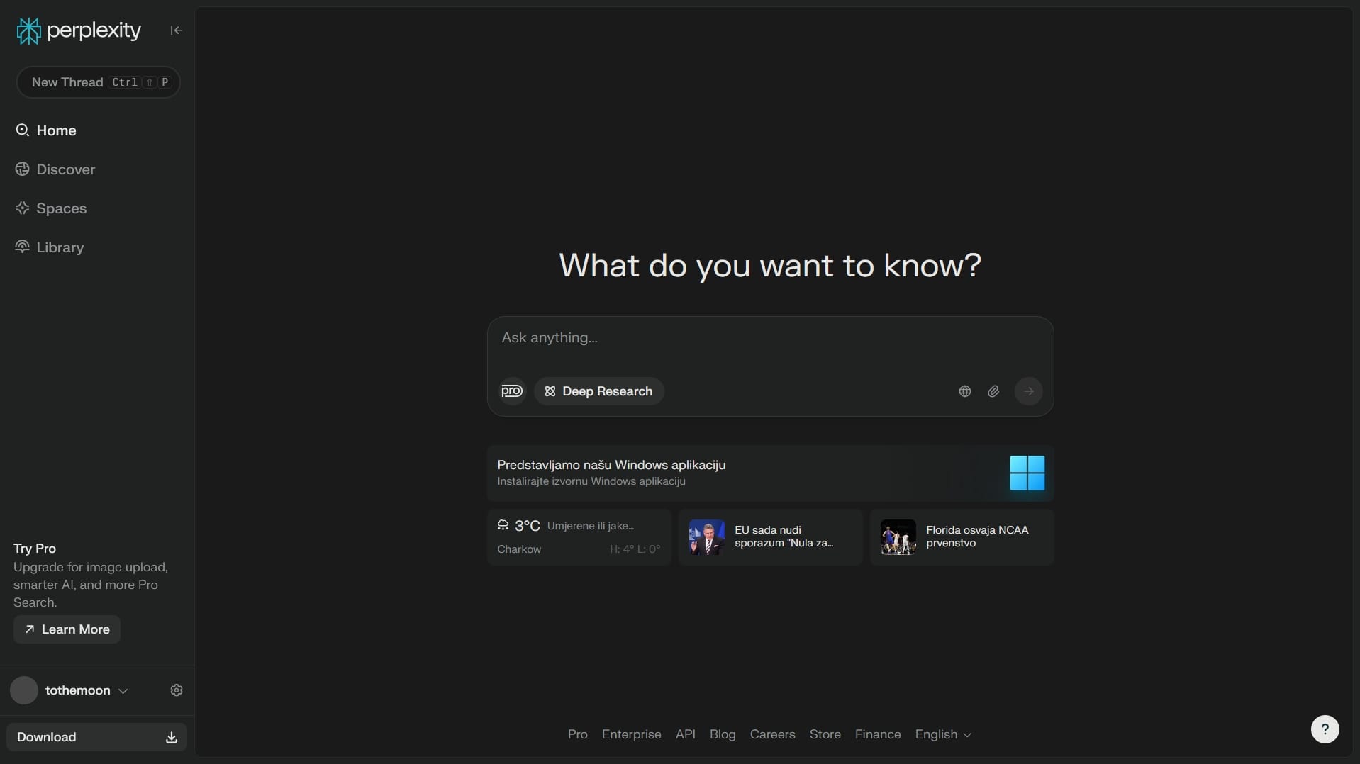Click the download arrow icon
Image resolution: width=1360 pixels, height=764 pixels.
(171, 738)
